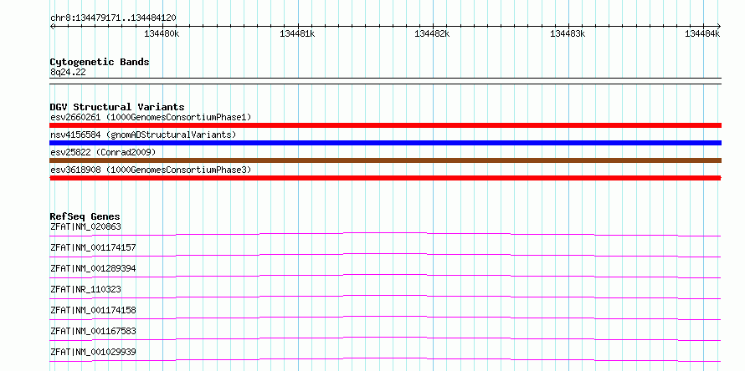Click the 134481k ruler tick label
745x371 pixels.
coord(297,33)
